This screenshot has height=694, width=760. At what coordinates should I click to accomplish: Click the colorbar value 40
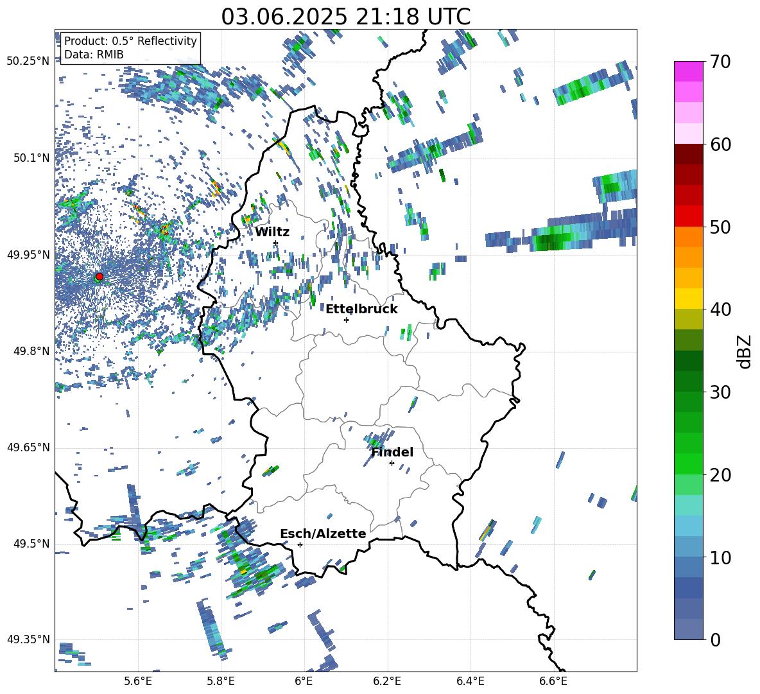720,309
